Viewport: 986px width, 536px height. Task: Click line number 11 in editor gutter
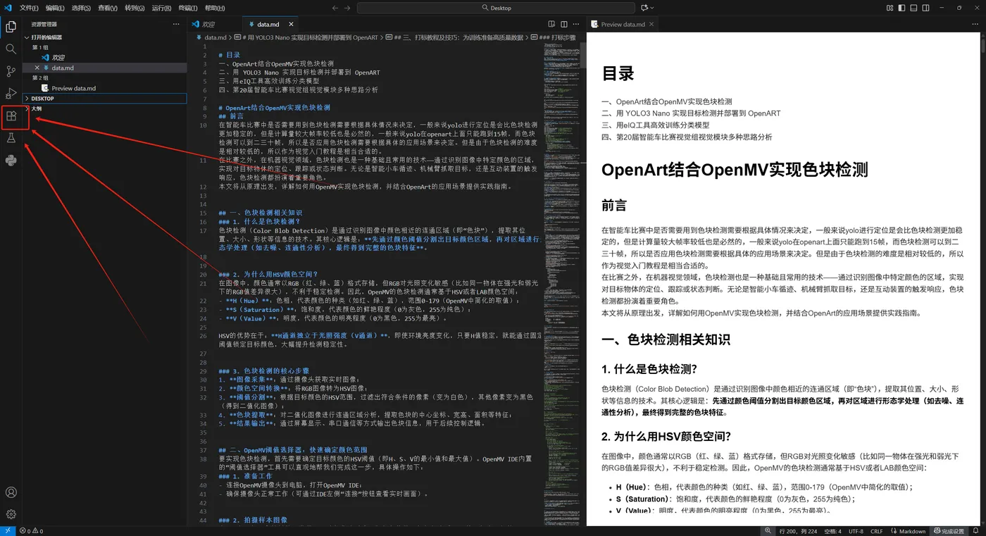(204, 160)
